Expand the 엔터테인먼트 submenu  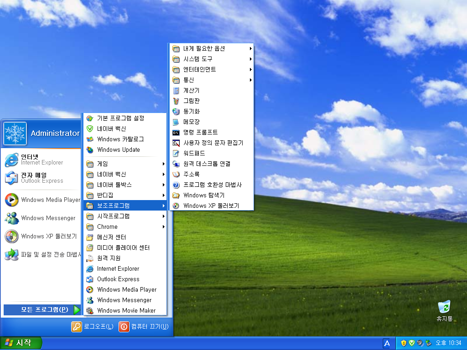[x=199, y=69]
